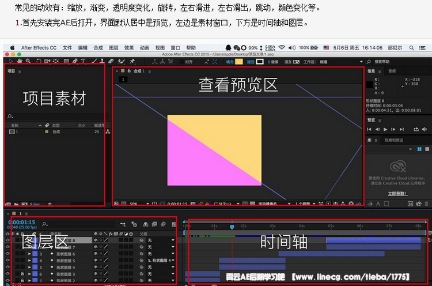Open the 项目 panel menu

tap(20, 71)
